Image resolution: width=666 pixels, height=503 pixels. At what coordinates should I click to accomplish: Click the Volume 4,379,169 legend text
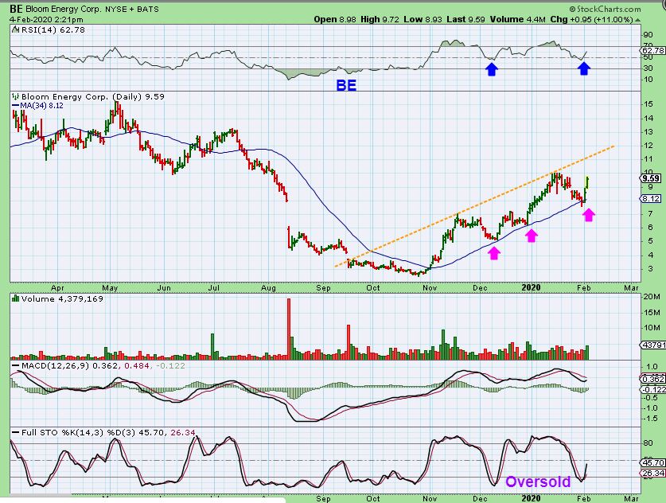coord(62,298)
